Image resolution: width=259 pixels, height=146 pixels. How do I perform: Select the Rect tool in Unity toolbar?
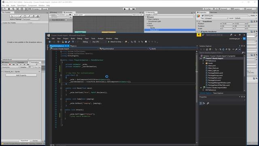point(22,9)
